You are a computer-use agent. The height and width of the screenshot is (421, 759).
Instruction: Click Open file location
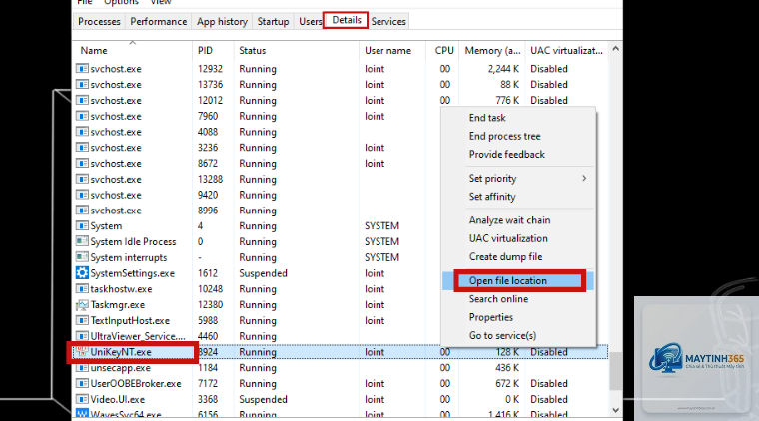pos(507,280)
